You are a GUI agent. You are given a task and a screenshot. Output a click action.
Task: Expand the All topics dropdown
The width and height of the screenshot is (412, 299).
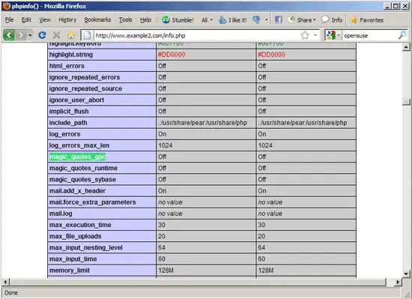coord(207,20)
